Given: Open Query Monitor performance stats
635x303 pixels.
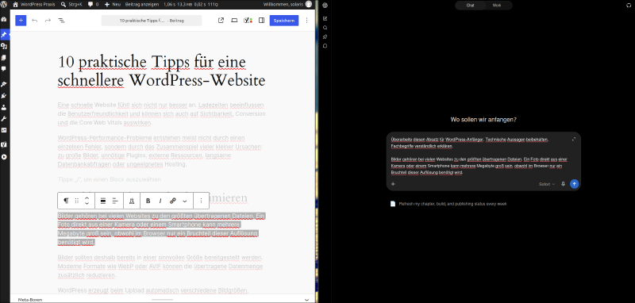Looking at the screenshot, I should pyautogui.click(x=190, y=5).
